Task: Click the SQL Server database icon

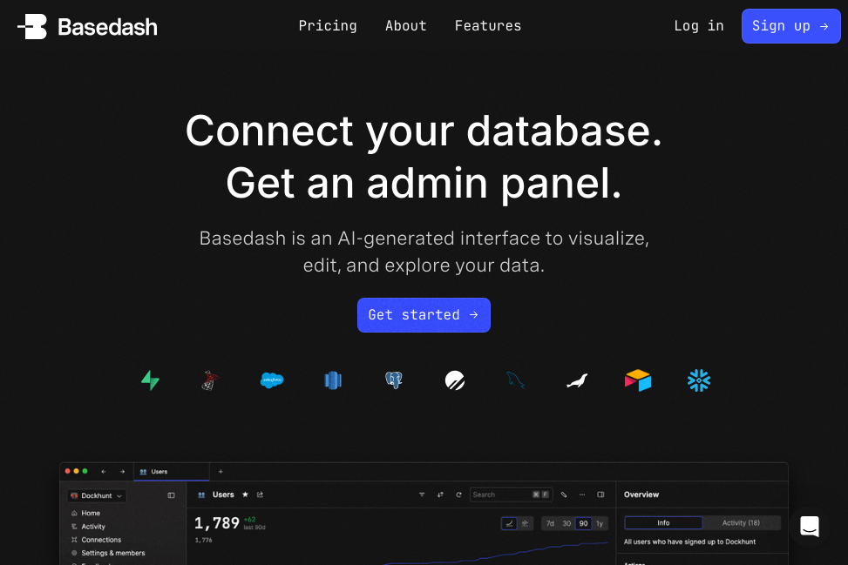Action: [x=210, y=380]
